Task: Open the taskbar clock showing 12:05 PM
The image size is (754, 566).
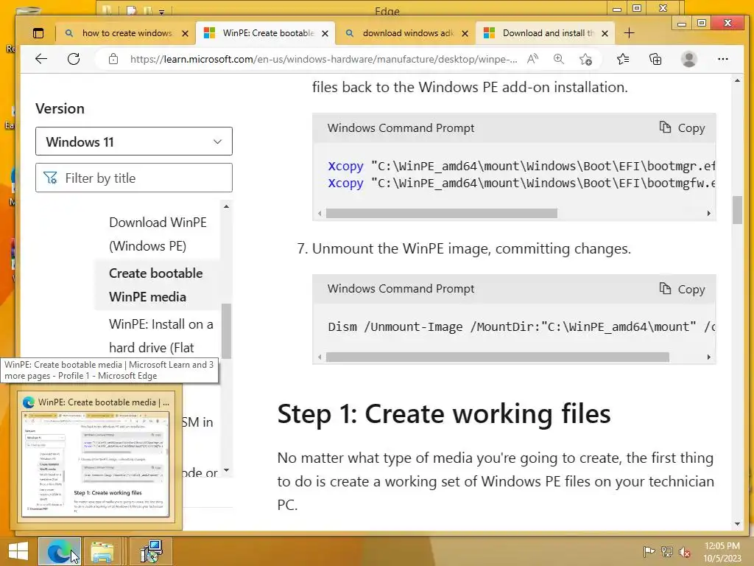Action: pyautogui.click(x=722, y=552)
